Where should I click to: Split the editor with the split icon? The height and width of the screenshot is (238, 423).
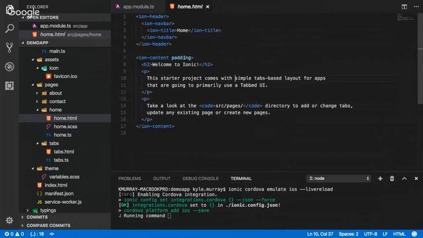[404, 7]
